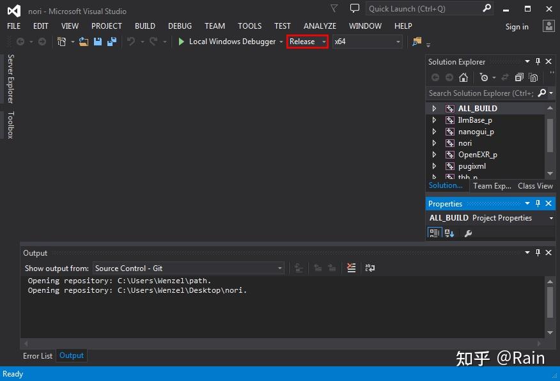Click the Sign in link
The height and width of the screenshot is (381, 560).
517,26
